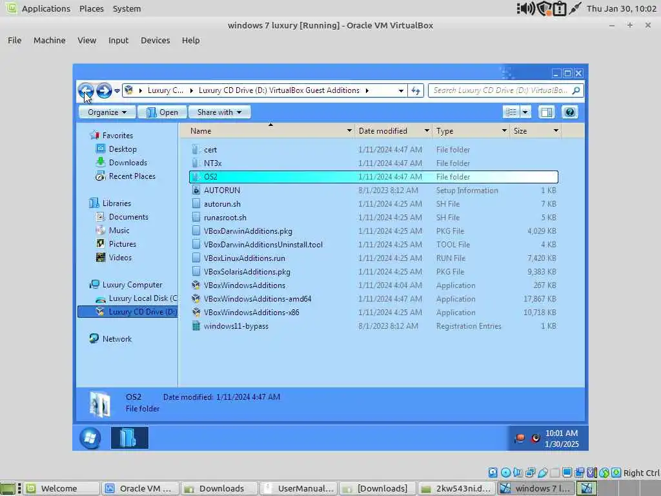
Task: Open the Size column filter arrow
Action: pos(556,131)
